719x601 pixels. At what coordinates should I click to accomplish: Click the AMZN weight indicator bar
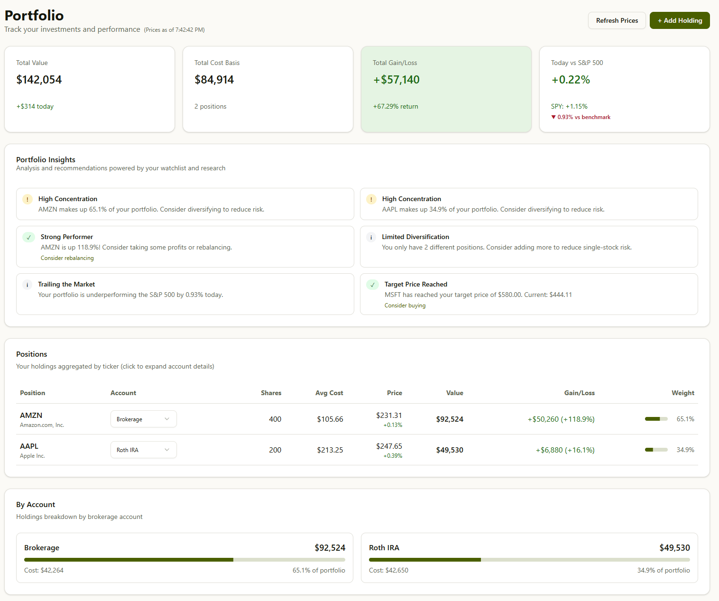(x=656, y=419)
